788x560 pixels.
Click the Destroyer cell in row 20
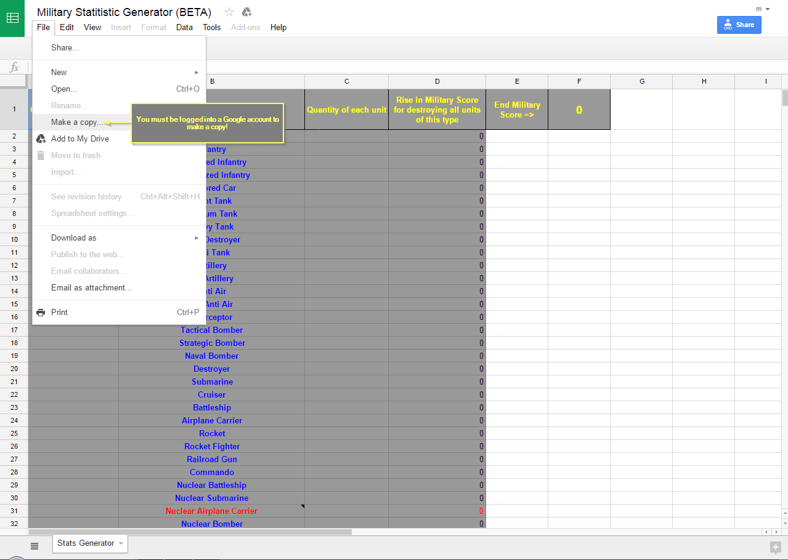pyautogui.click(x=212, y=369)
